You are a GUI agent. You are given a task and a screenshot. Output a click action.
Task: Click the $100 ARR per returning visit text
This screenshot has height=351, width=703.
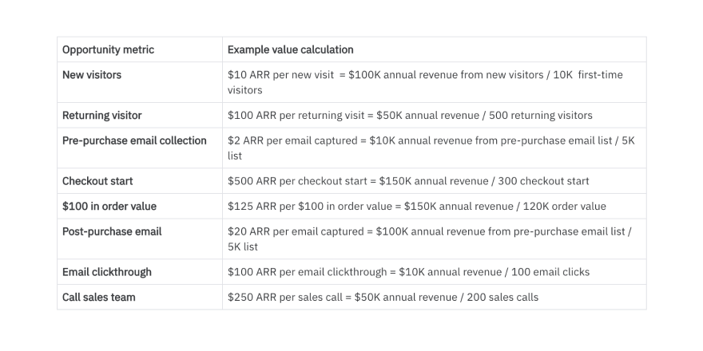410,116
